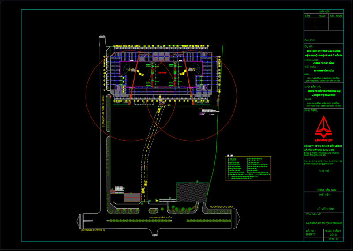Image resolution: width=353 pixels, height=251 pixels.
Task: Click the "HOÀN THÀNH 2019" cell
Action: [334, 232]
